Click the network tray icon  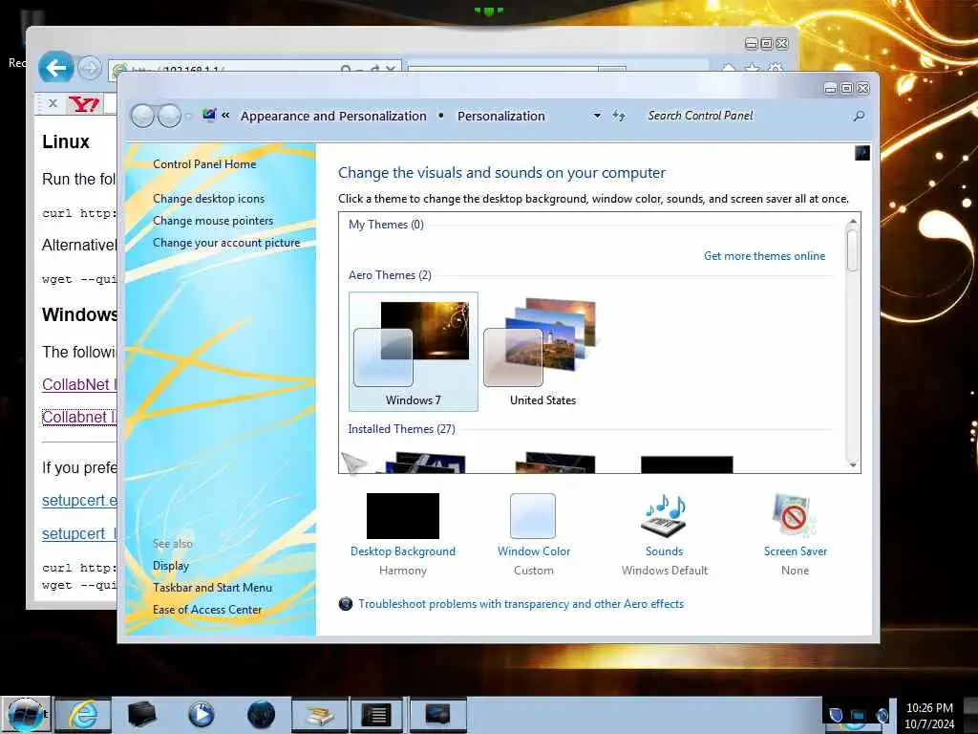859,715
